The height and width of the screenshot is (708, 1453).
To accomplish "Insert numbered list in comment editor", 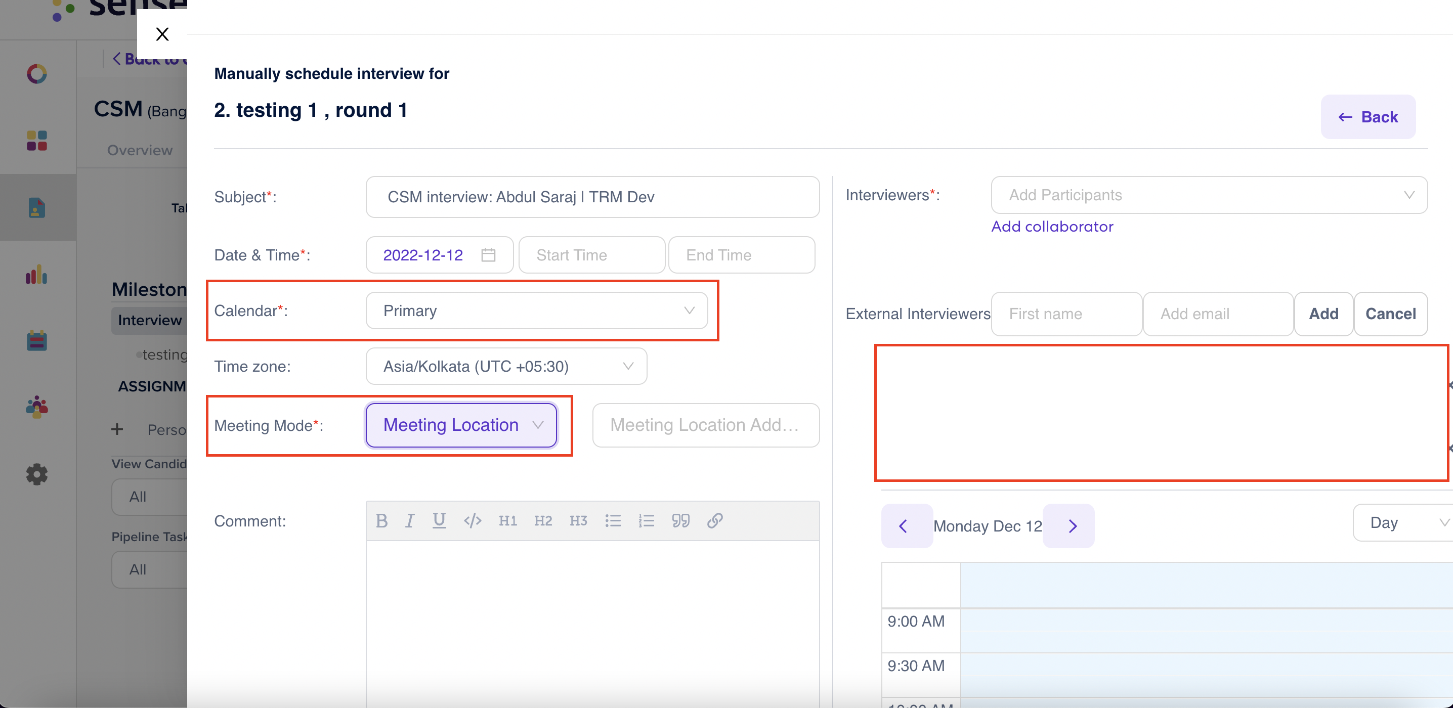I will 647,521.
